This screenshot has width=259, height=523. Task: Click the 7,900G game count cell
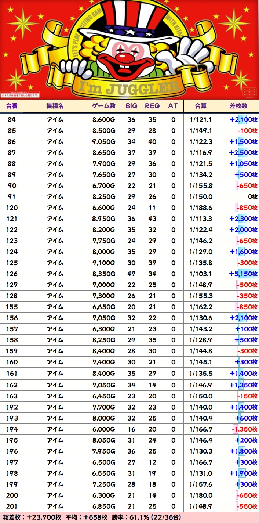[x=104, y=164]
